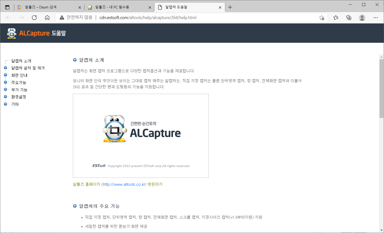Image resolution: width=384 pixels, height=233 pixels.
Task: Open the Settings and more ellipsis menu
Action: pyautogui.click(x=376, y=17)
